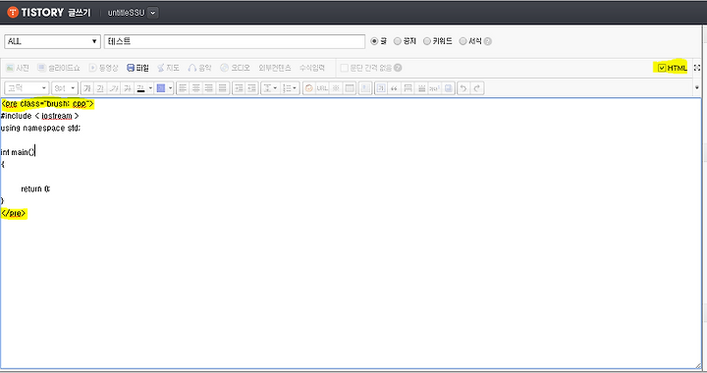
Task: Toggle fullscreen editor icon
Action: [x=697, y=68]
